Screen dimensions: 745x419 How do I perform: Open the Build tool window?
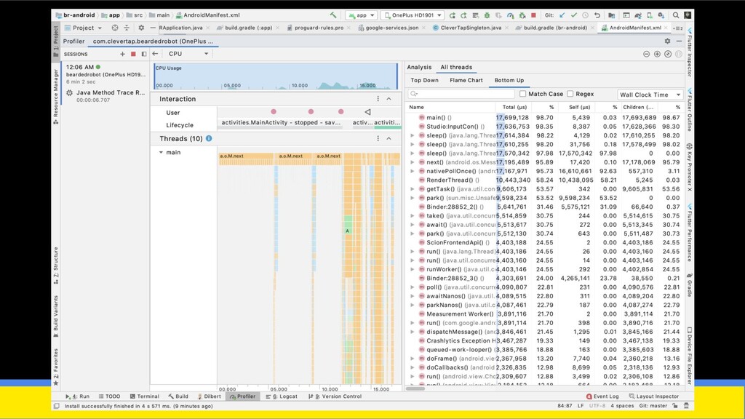click(x=178, y=396)
